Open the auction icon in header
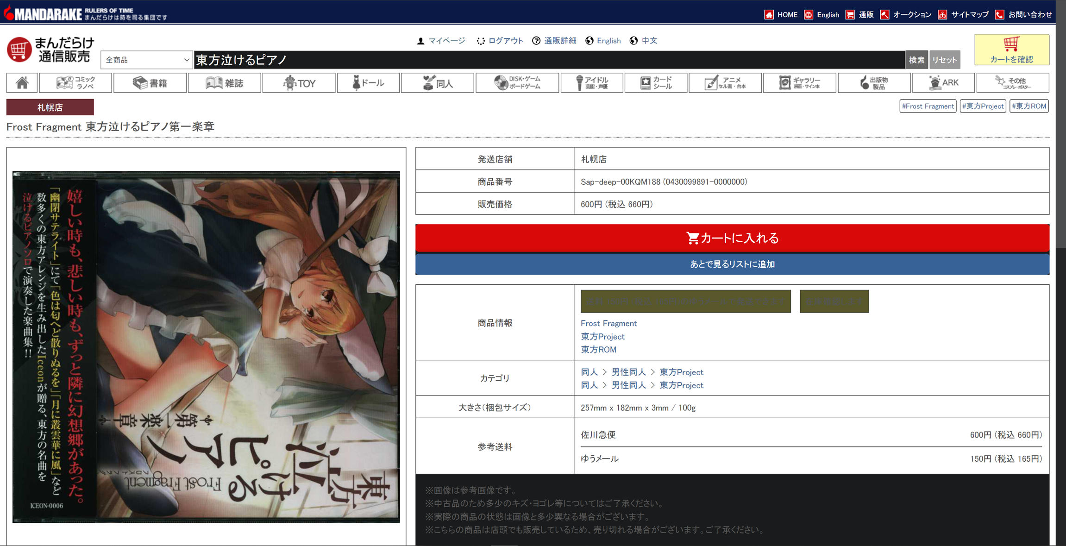 [x=884, y=14]
